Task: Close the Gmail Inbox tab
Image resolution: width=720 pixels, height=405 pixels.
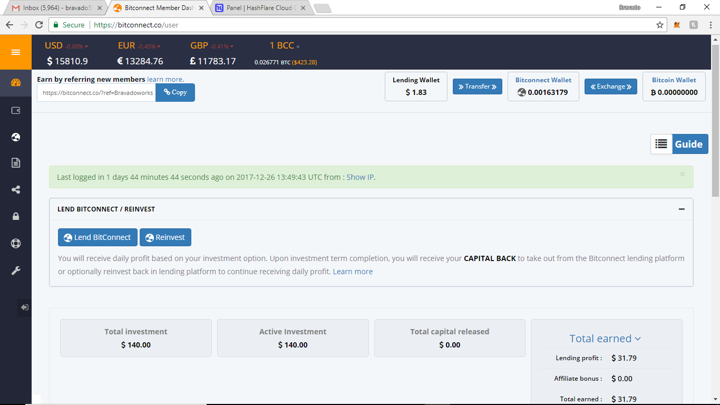Action: [99, 8]
